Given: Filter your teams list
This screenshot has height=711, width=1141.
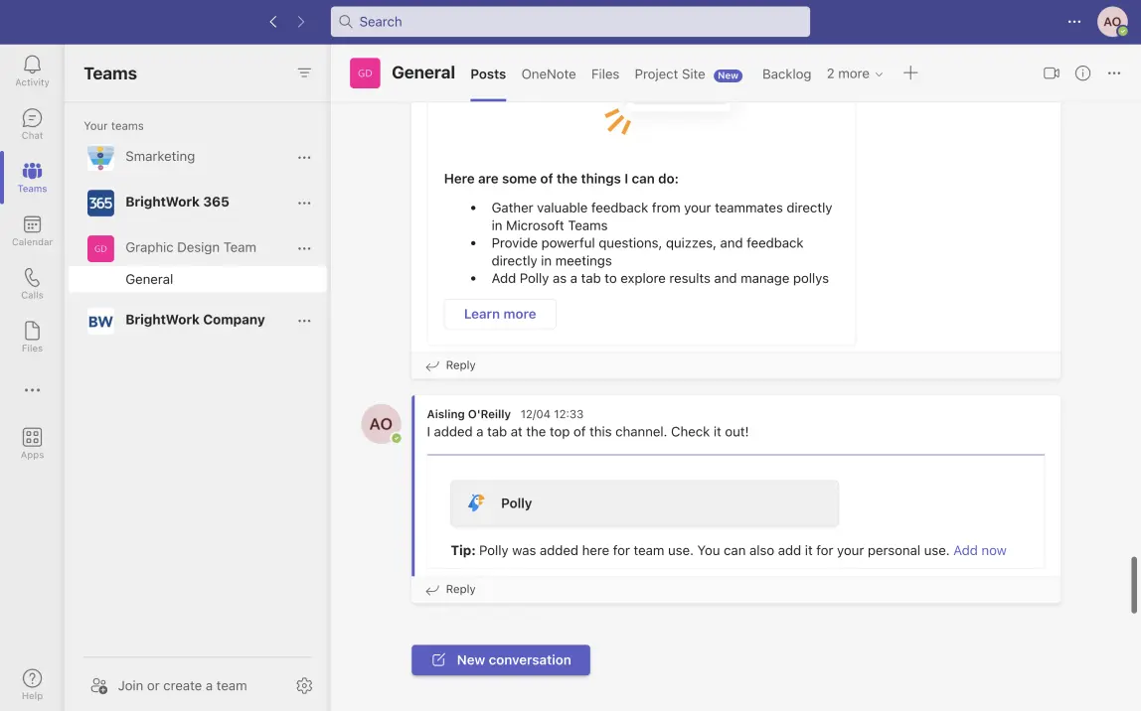Looking at the screenshot, I should click(304, 72).
